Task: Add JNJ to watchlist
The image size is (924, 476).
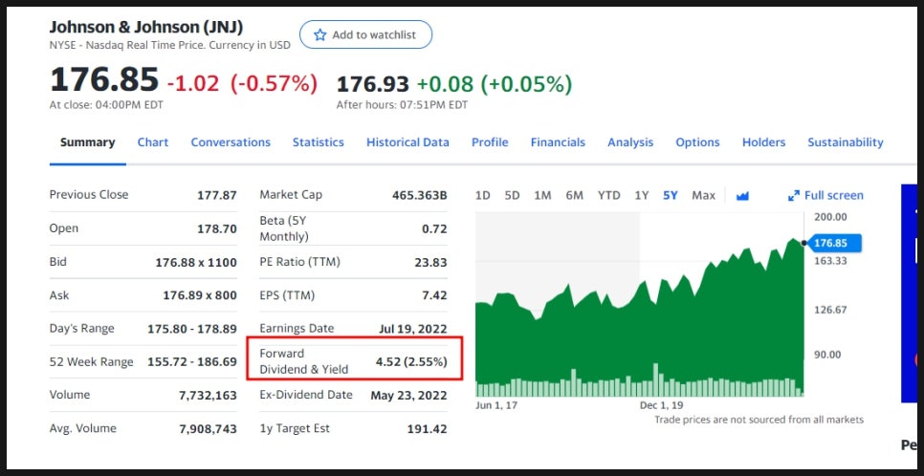Action: pos(366,34)
